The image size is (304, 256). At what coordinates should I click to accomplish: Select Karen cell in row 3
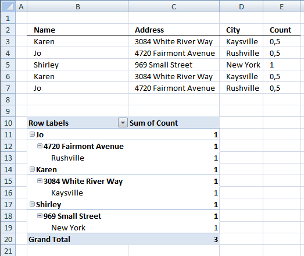point(77,41)
